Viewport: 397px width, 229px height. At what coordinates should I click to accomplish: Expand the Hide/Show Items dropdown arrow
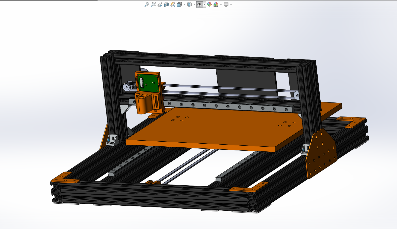pyautogui.click(x=205, y=5)
